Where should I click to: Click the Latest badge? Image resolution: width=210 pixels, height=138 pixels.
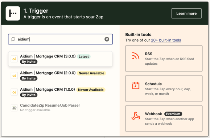(x=84, y=56)
